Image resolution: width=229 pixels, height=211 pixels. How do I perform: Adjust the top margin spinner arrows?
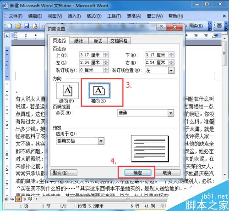point(106,55)
